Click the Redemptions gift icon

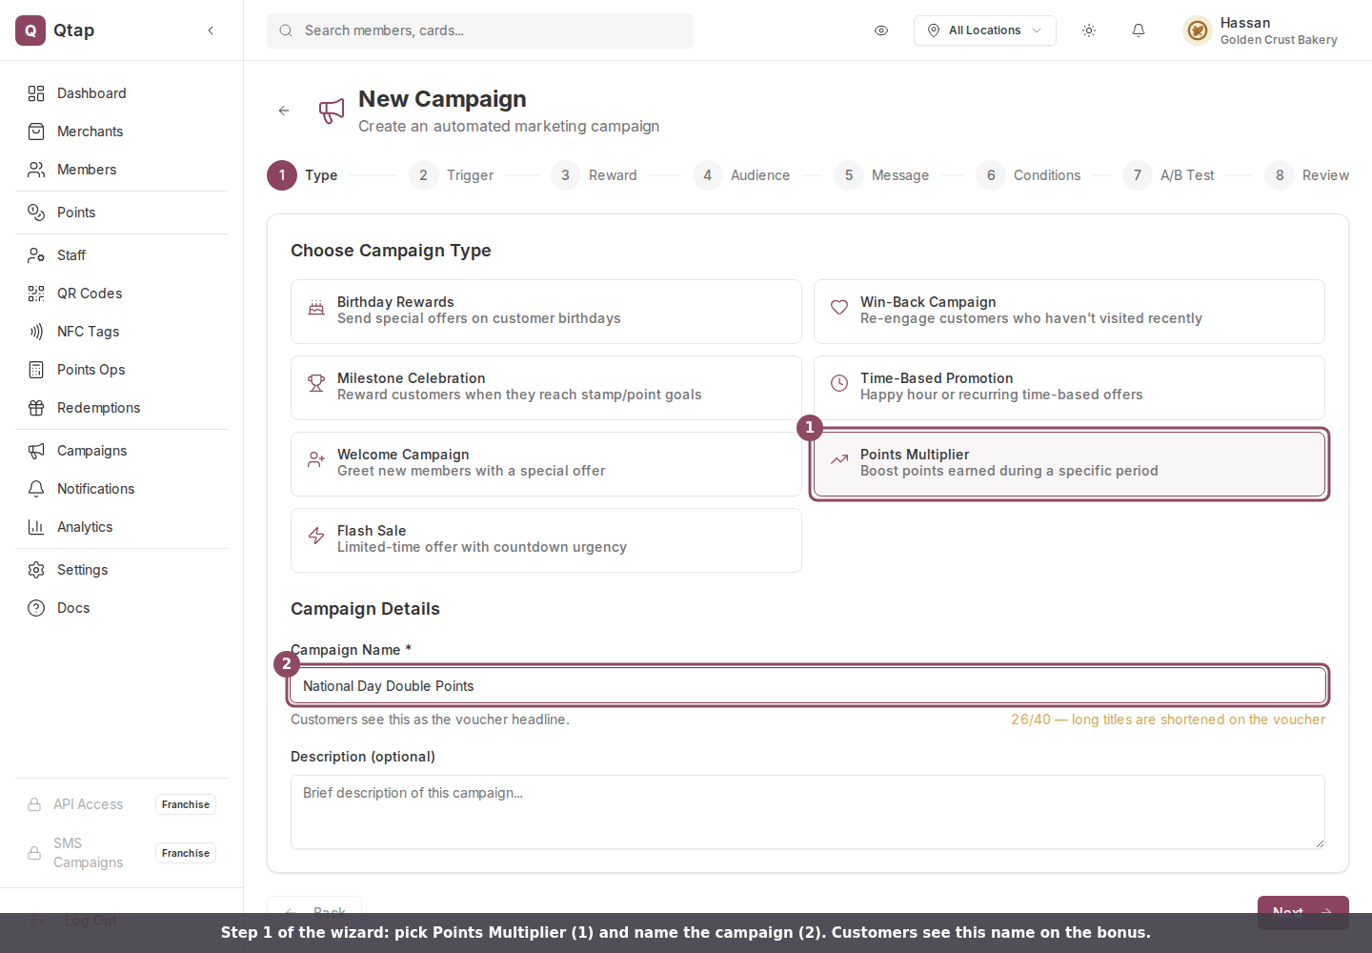pyautogui.click(x=36, y=408)
